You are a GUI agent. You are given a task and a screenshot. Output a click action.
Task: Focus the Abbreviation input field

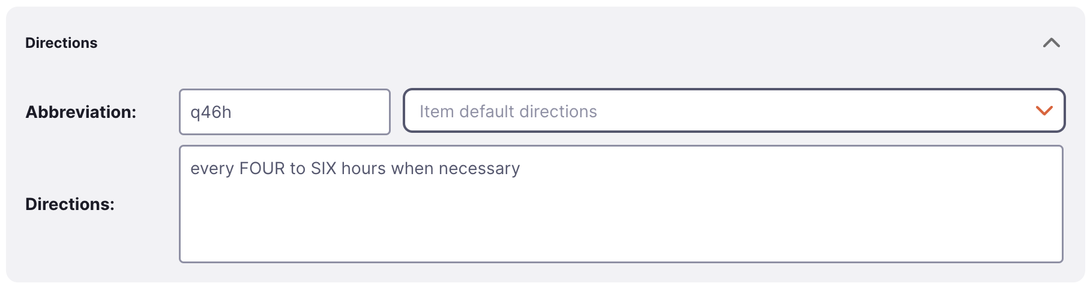coord(285,112)
